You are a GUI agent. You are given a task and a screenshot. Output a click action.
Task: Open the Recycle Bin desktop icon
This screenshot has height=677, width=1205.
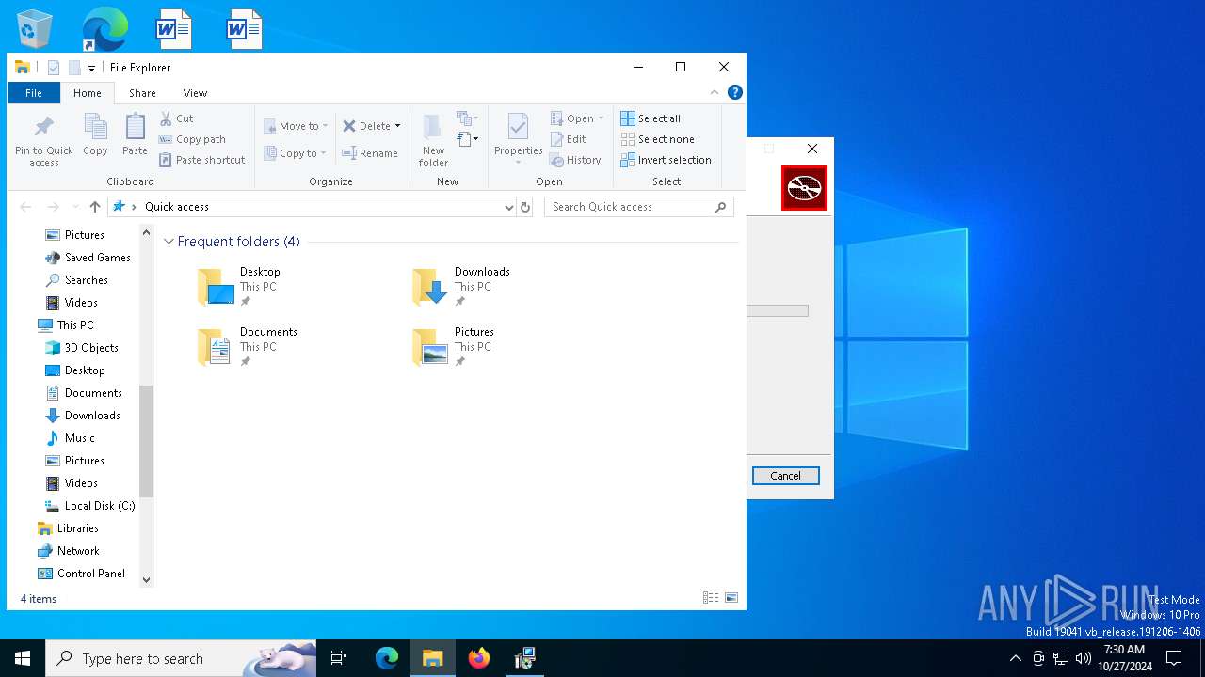35,28
